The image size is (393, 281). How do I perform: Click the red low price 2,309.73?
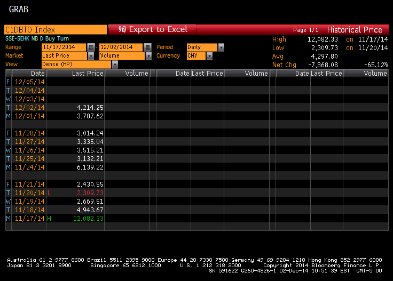click(90, 193)
